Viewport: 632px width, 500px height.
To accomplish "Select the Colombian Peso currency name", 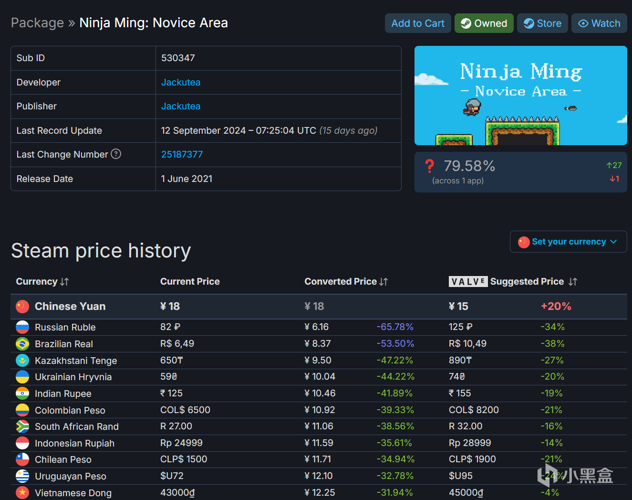I will [x=70, y=410].
